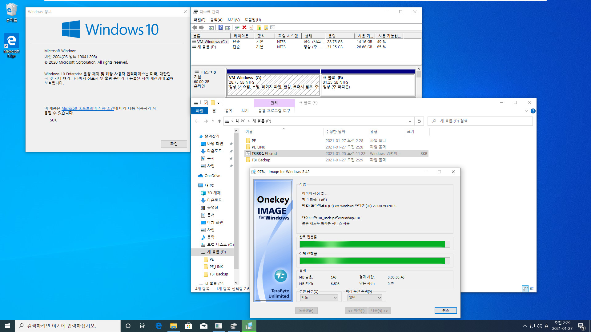This screenshot has height=332, width=591.
Task: Click 확인 in the Windows info dialog
Action: (174, 144)
